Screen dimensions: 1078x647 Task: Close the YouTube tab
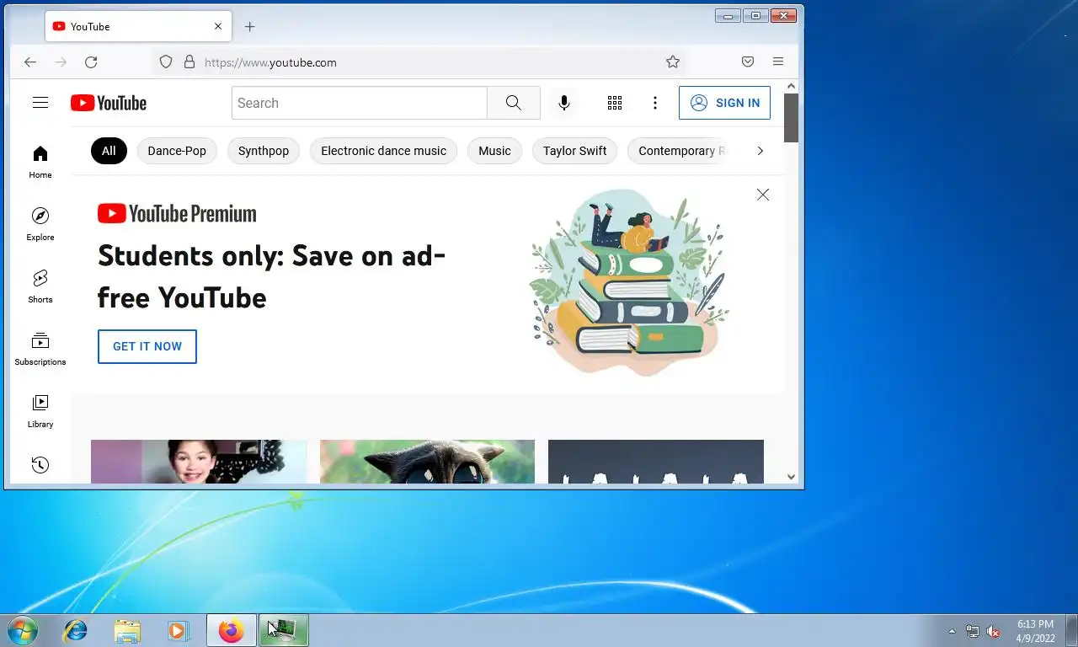click(218, 27)
